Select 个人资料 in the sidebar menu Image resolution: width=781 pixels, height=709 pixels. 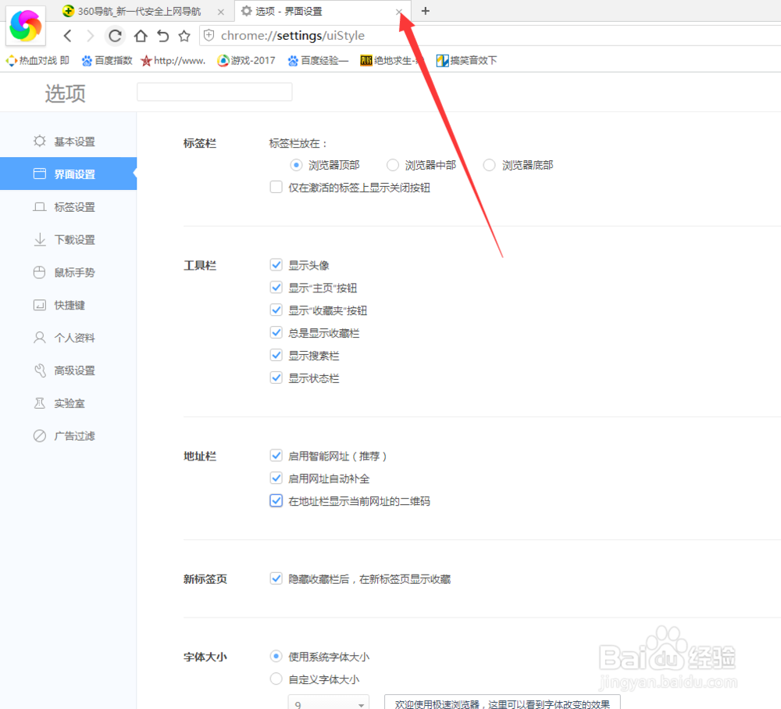[66, 337]
